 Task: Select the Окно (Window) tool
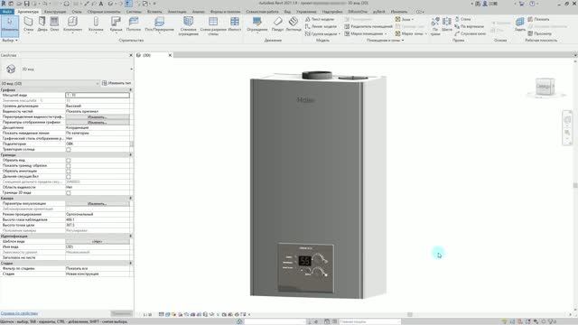pos(54,24)
